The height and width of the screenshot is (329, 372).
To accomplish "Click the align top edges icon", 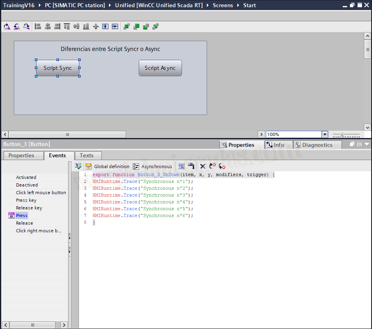I will [67, 26].
